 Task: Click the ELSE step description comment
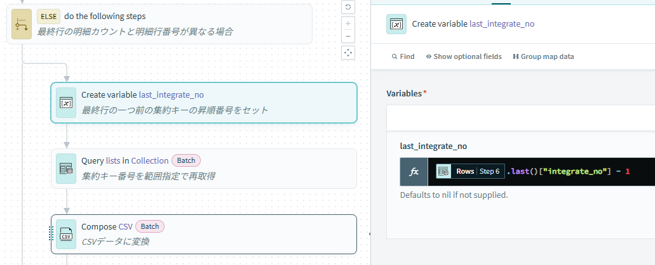(x=135, y=32)
